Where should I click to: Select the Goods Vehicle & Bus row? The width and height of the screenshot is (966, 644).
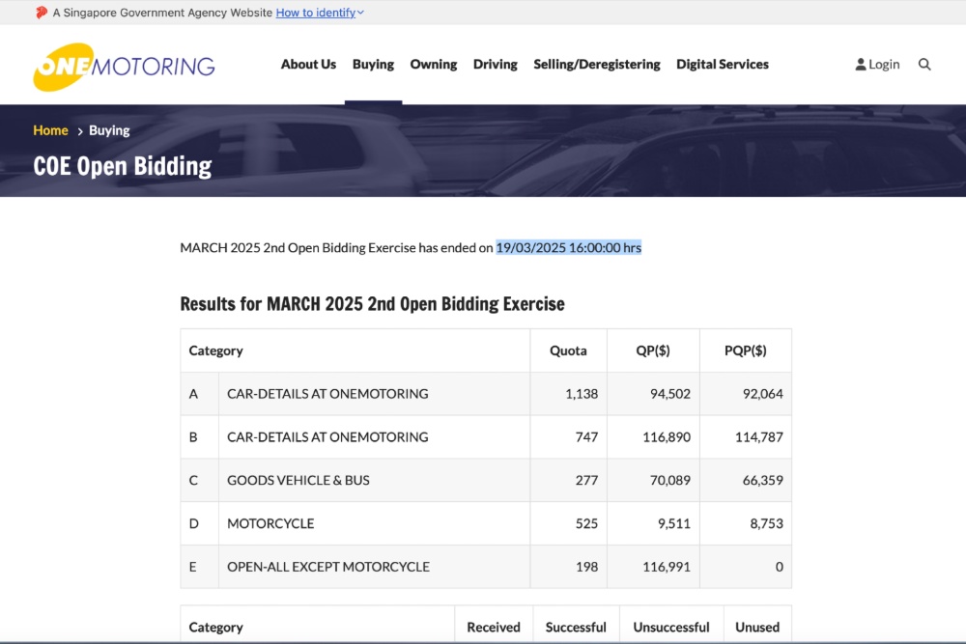(x=298, y=480)
